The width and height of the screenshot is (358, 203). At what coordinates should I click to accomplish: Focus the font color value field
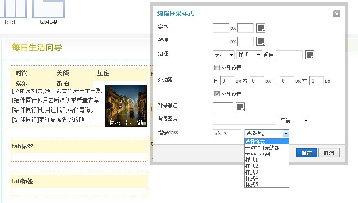click(245, 28)
